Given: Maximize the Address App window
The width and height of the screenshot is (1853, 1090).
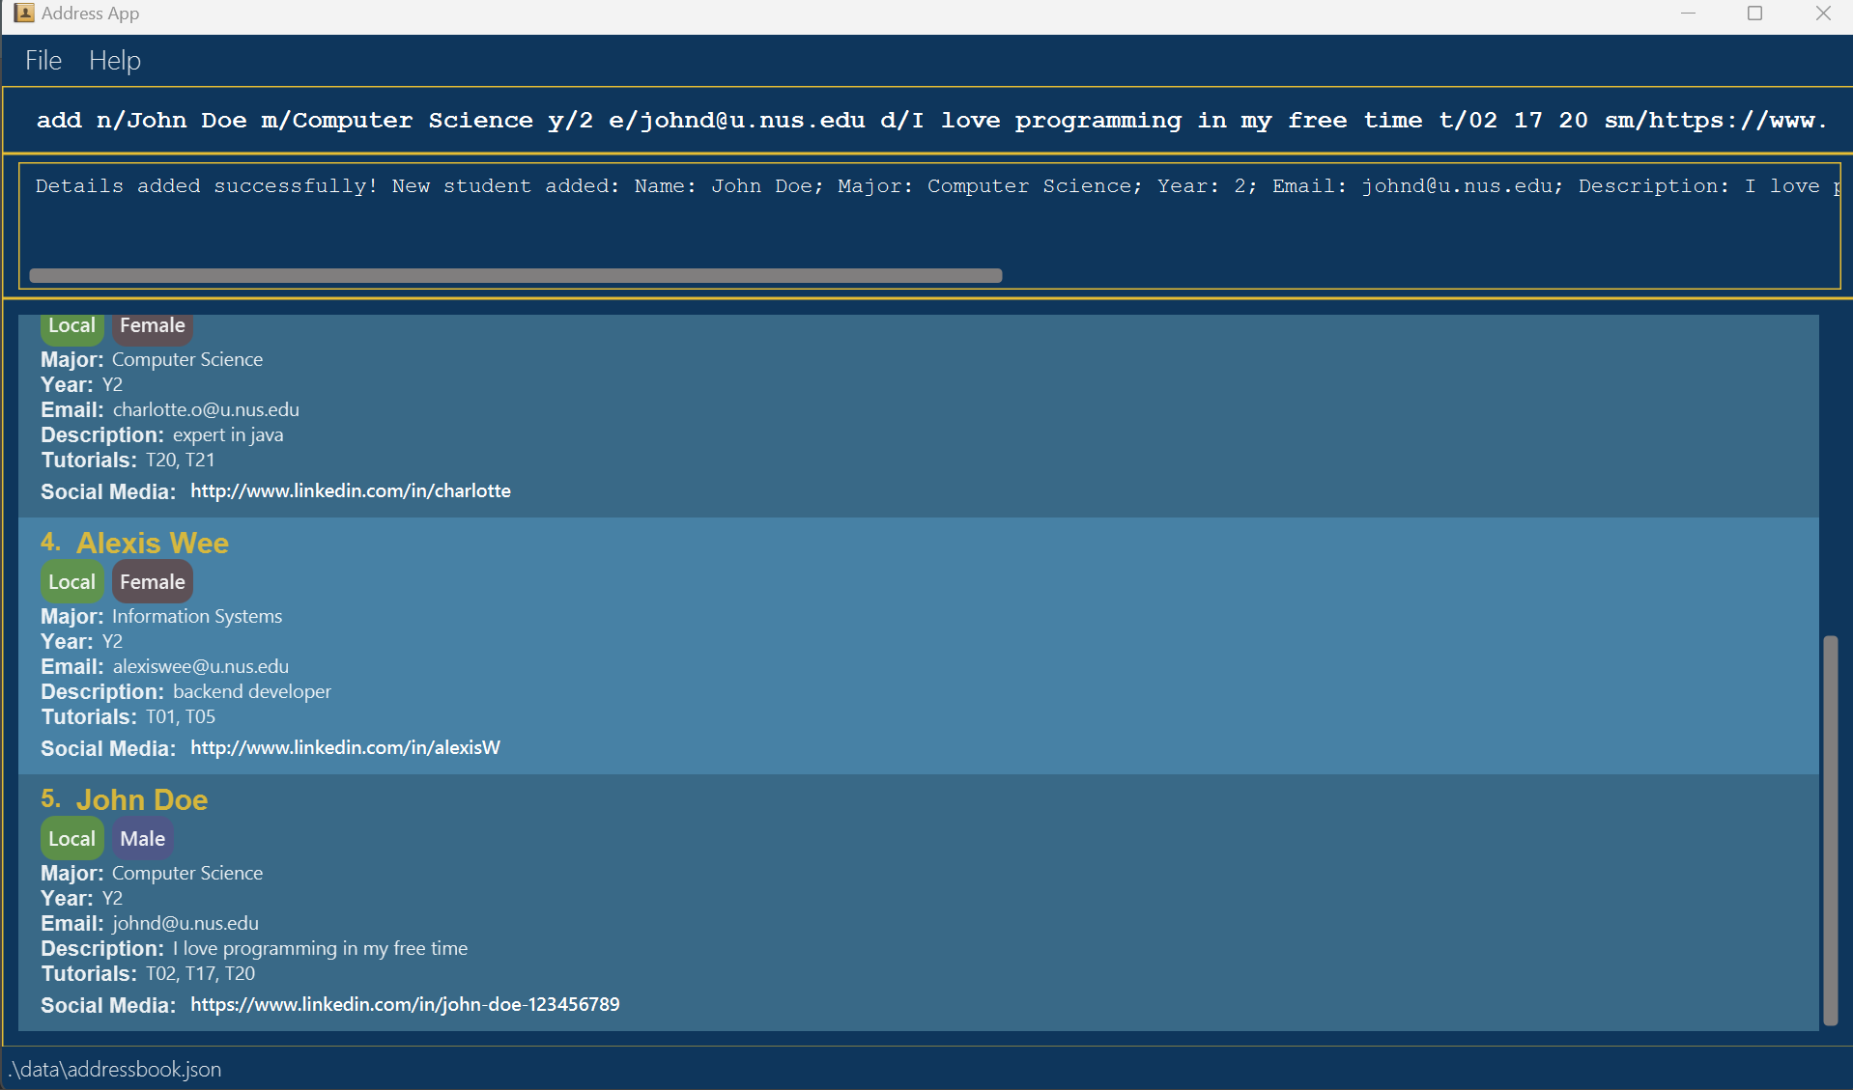Looking at the screenshot, I should coord(1754,14).
